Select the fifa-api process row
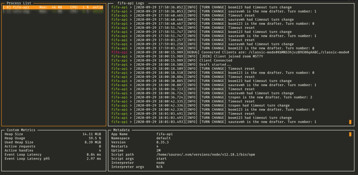 53,7
